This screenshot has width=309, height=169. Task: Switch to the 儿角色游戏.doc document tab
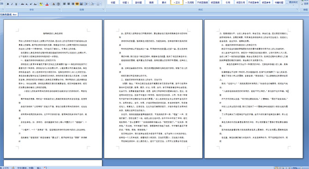(x=9, y=14)
